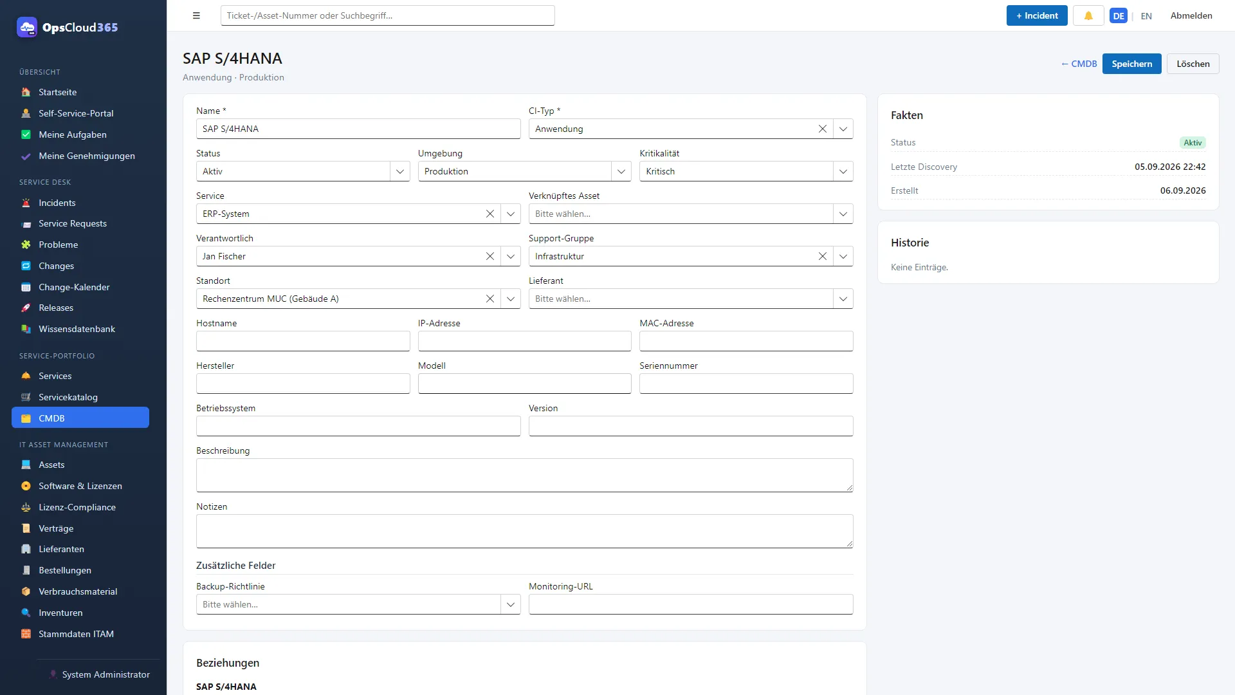Click the Meine Genehmigungen icon
1235x695 pixels.
pyautogui.click(x=26, y=156)
